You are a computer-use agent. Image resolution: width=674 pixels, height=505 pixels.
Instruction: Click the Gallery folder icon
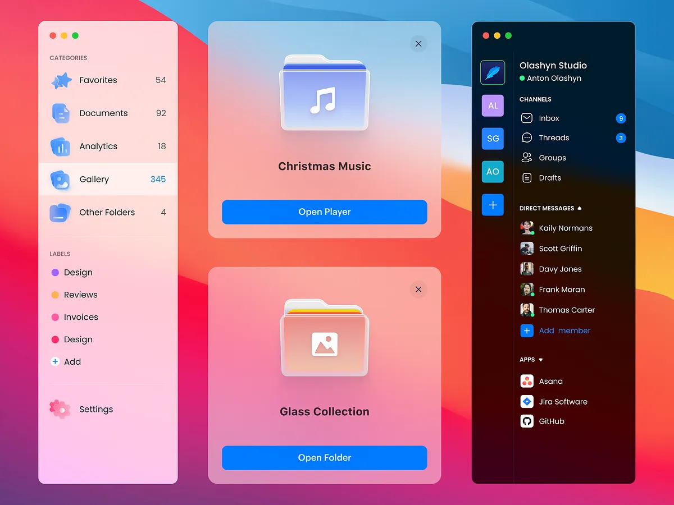[60, 179]
